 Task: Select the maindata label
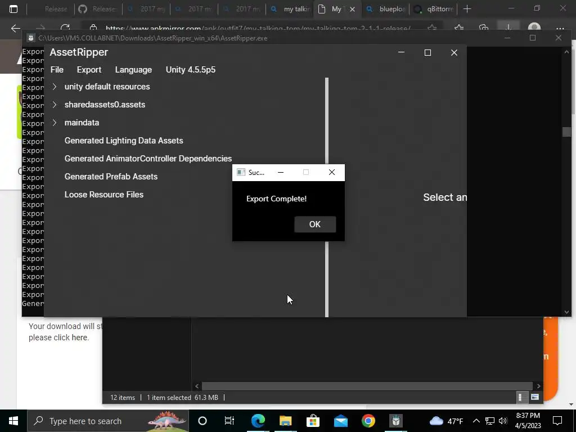pyautogui.click(x=82, y=123)
